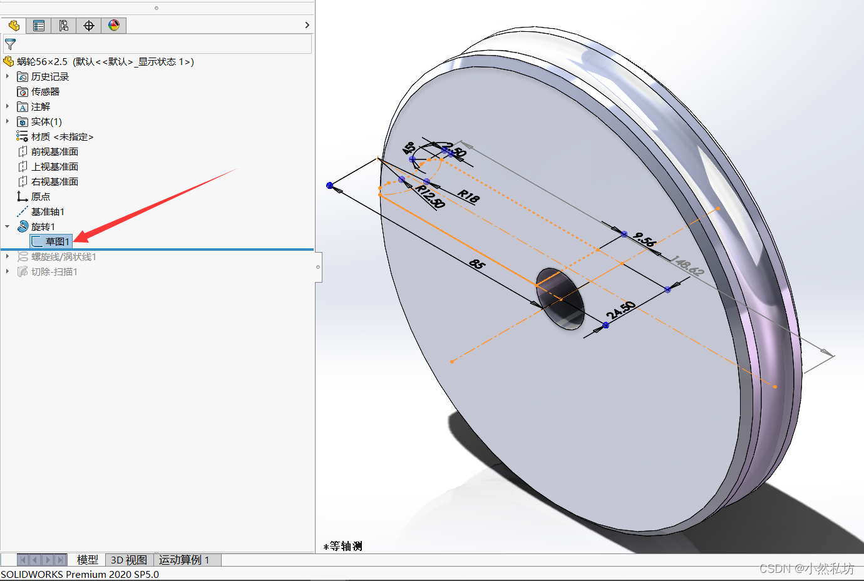
Task: Click the swept cut icon beside 切除-扫描1
Action: (x=23, y=271)
